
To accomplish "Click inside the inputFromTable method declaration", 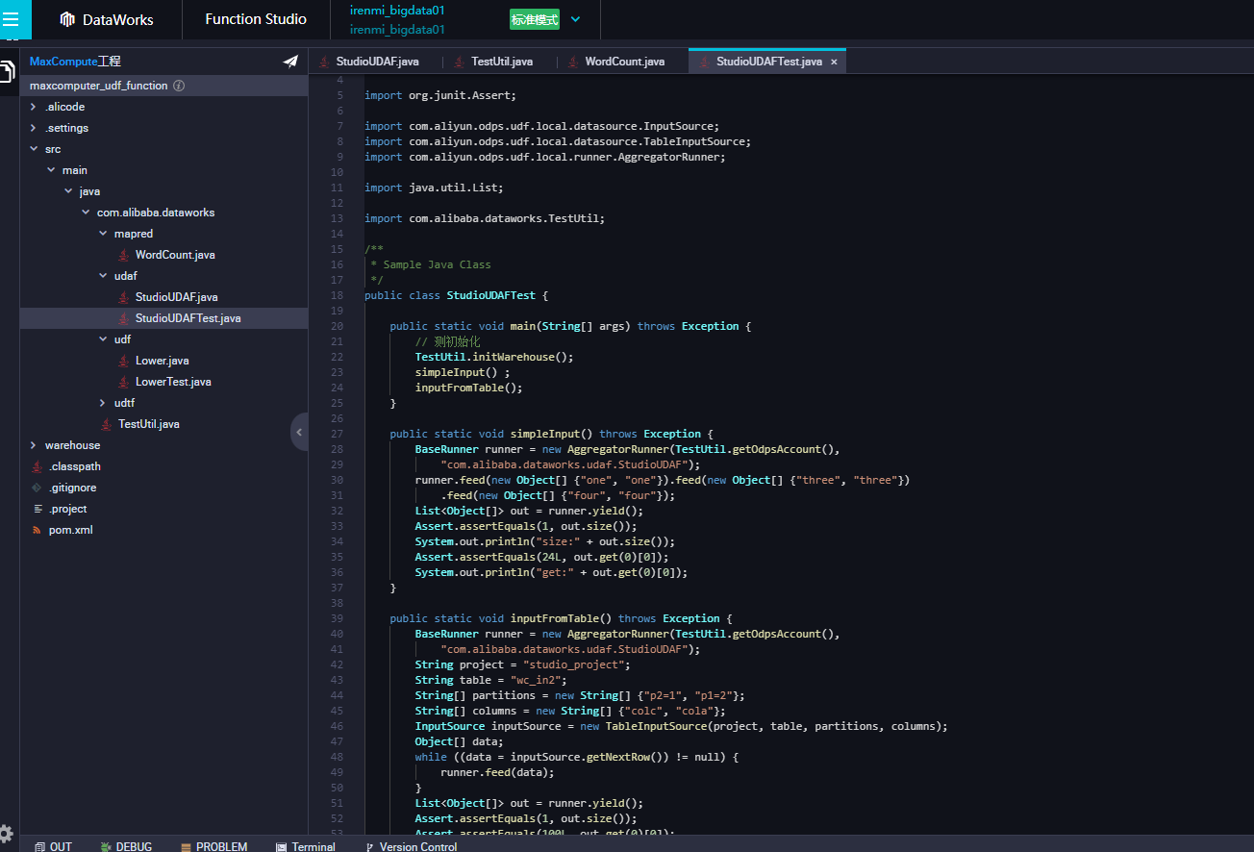I will pyautogui.click(x=561, y=618).
